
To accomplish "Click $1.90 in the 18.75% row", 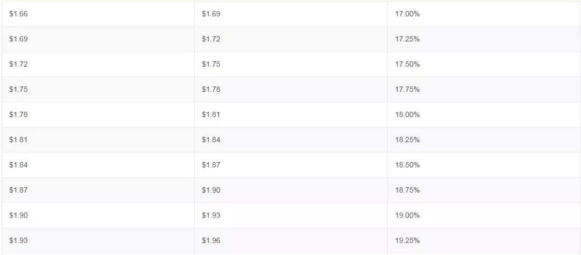I will click(x=211, y=191).
